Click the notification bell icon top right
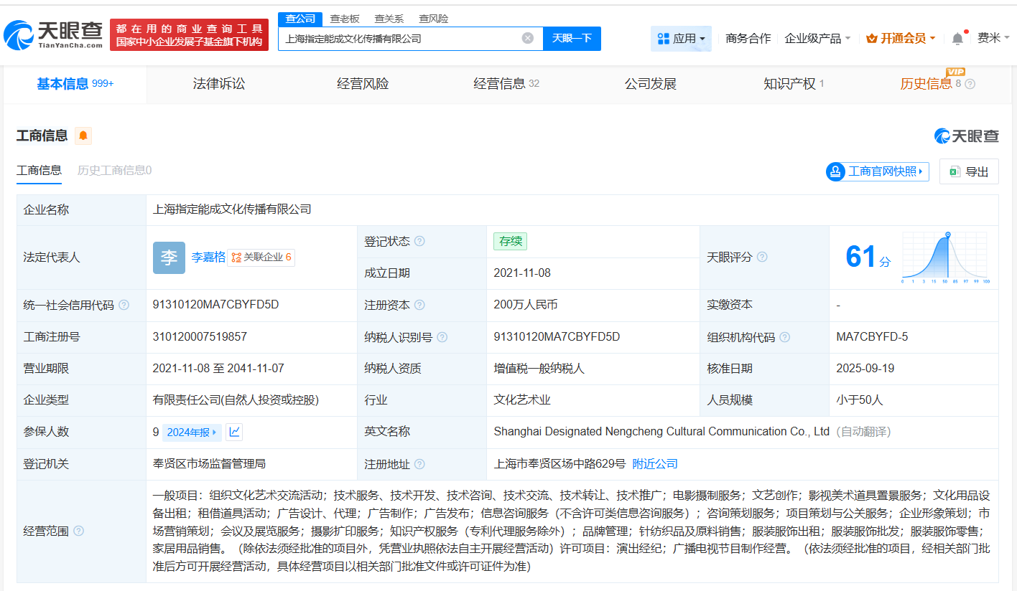 (957, 38)
